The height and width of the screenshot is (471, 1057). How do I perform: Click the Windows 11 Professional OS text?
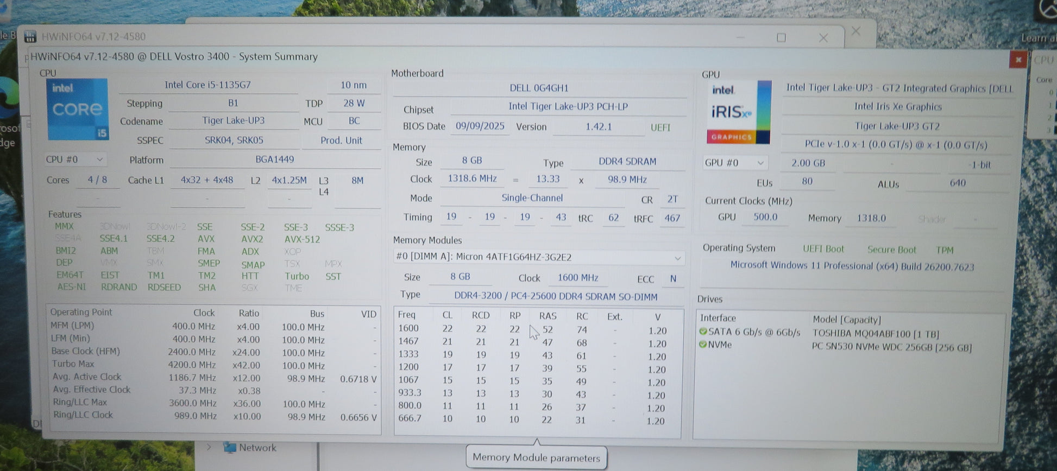(x=852, y=266)
